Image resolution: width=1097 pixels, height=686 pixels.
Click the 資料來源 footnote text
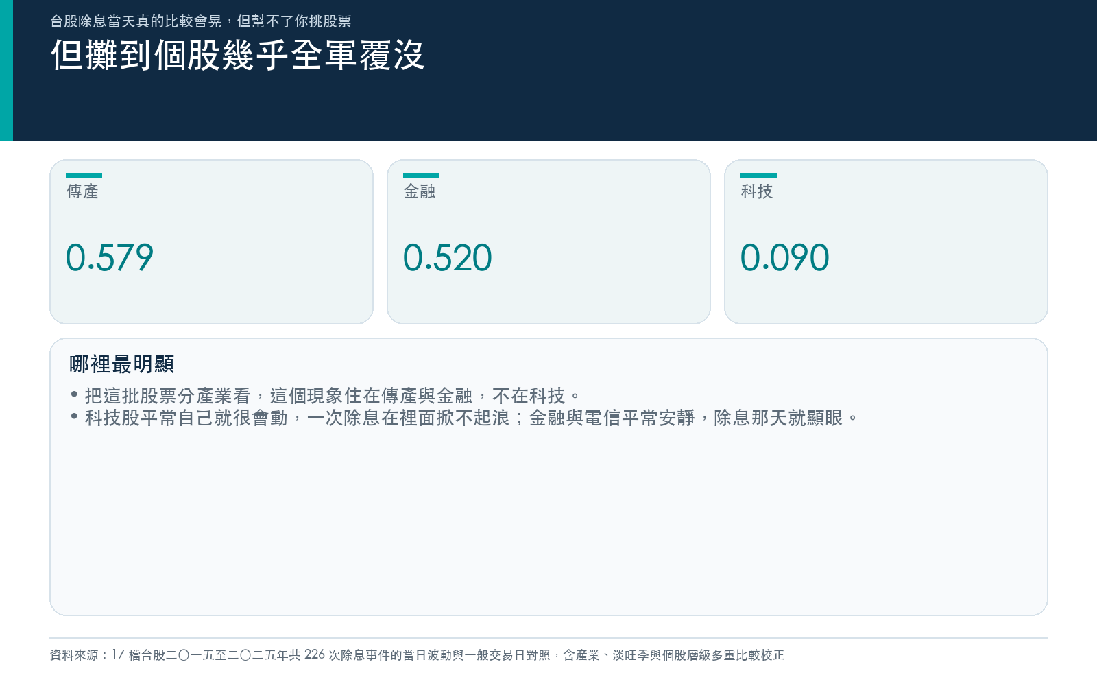(x=418, y=655)
